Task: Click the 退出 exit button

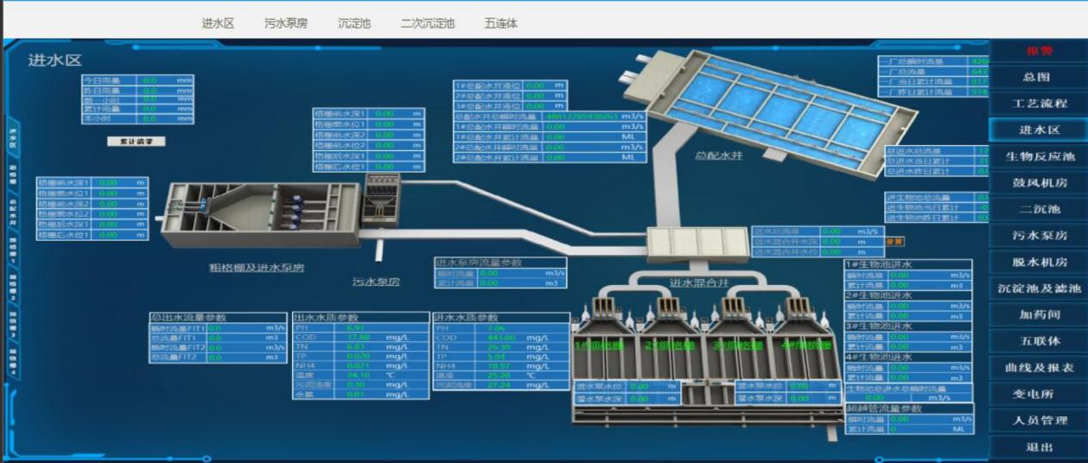Action: (x=1038, y=447)
